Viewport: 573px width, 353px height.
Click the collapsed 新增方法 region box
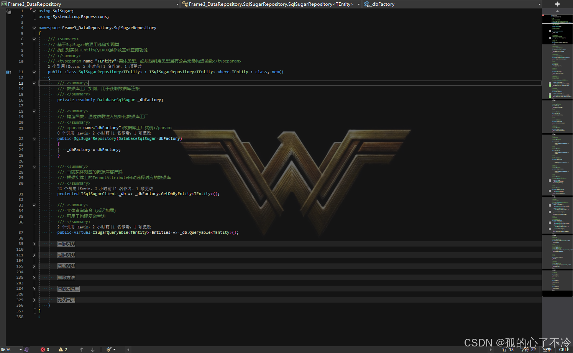coord(66,255)
